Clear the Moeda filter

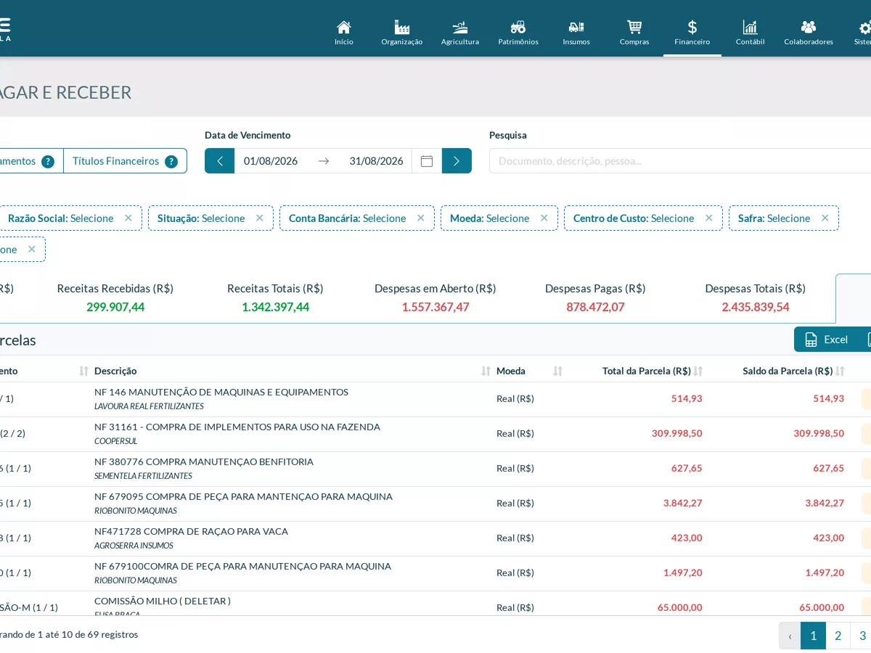coord(544,218)
